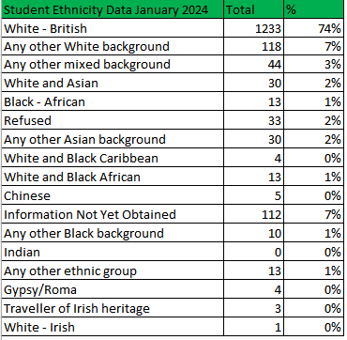Click the total value 44
Screen dimensions: 347x340
coord(253,64)
